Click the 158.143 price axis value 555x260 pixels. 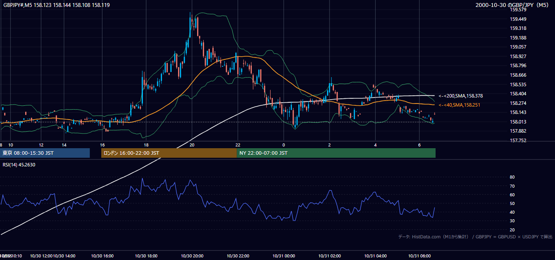[518, 112]
